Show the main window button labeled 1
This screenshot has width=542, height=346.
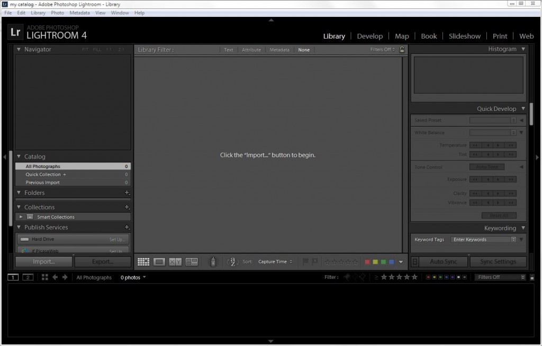pos(13,277)
